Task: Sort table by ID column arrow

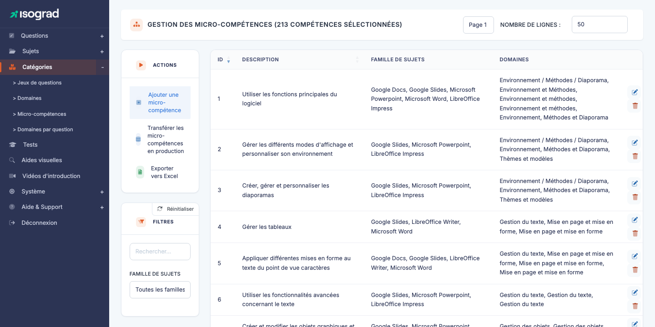Action: pyautogui.click(x=228, y=61)
